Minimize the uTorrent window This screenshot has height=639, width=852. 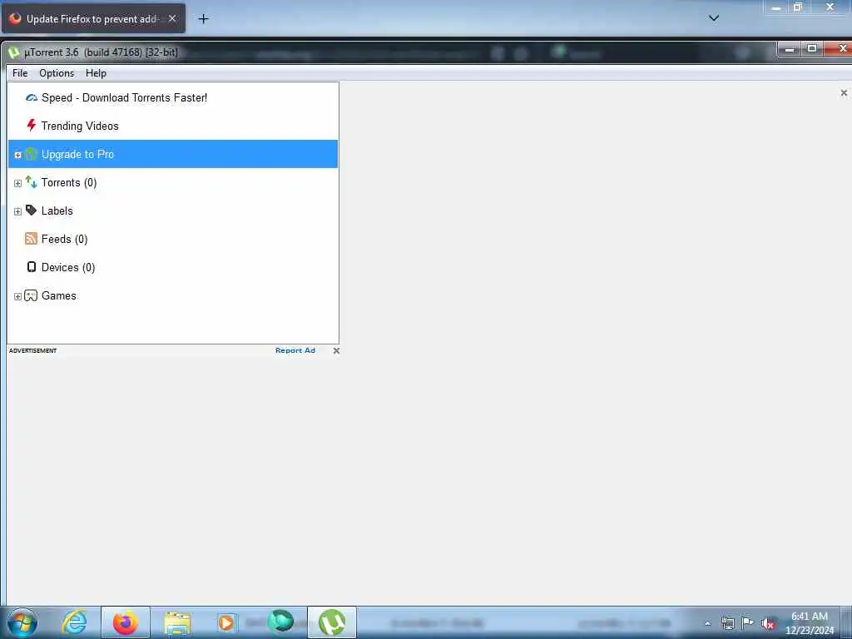point(790,49)
